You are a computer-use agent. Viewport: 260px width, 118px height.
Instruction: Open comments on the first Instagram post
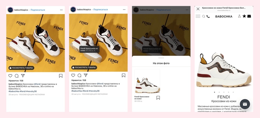16,76
